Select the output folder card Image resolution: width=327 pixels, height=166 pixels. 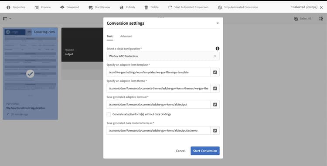pos(82,53)
